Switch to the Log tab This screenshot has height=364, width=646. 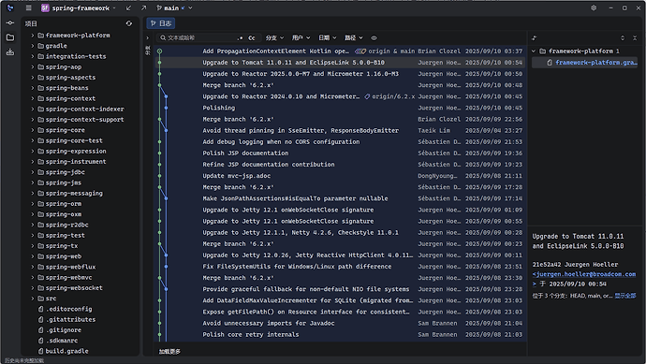(x=161, y=23)
